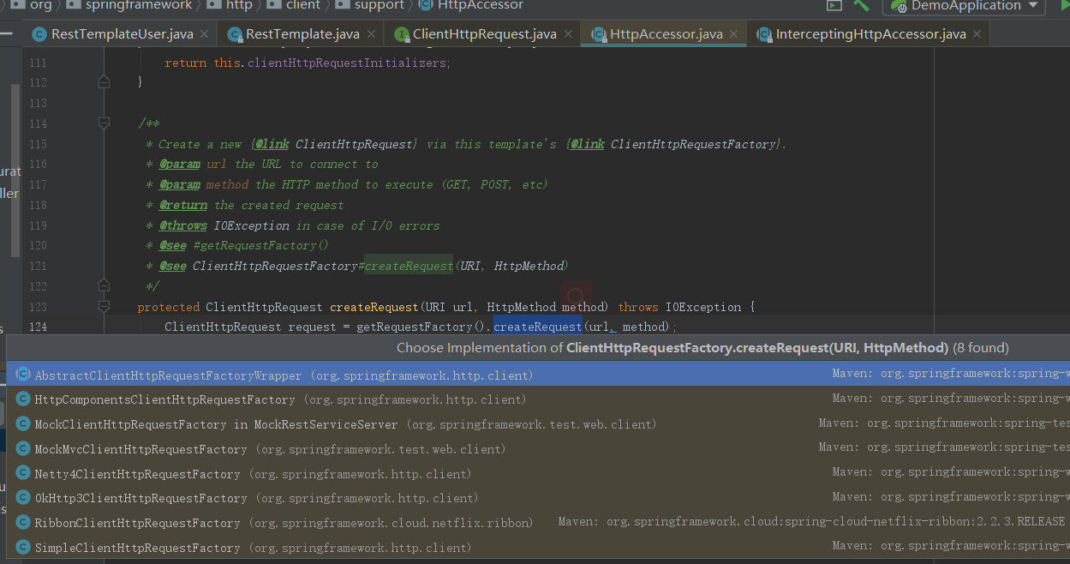Viewport: 1070px width, 564px height.
Task: Click the OkHttp3ClientHttpRequestFactory class icon
Action: pos(23,498)
